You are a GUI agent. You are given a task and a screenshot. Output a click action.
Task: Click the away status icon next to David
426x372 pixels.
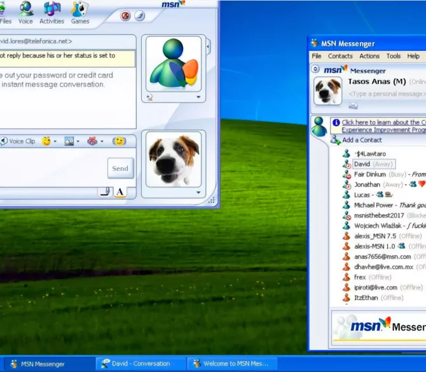pyautogui.click(x=347, y=164)
